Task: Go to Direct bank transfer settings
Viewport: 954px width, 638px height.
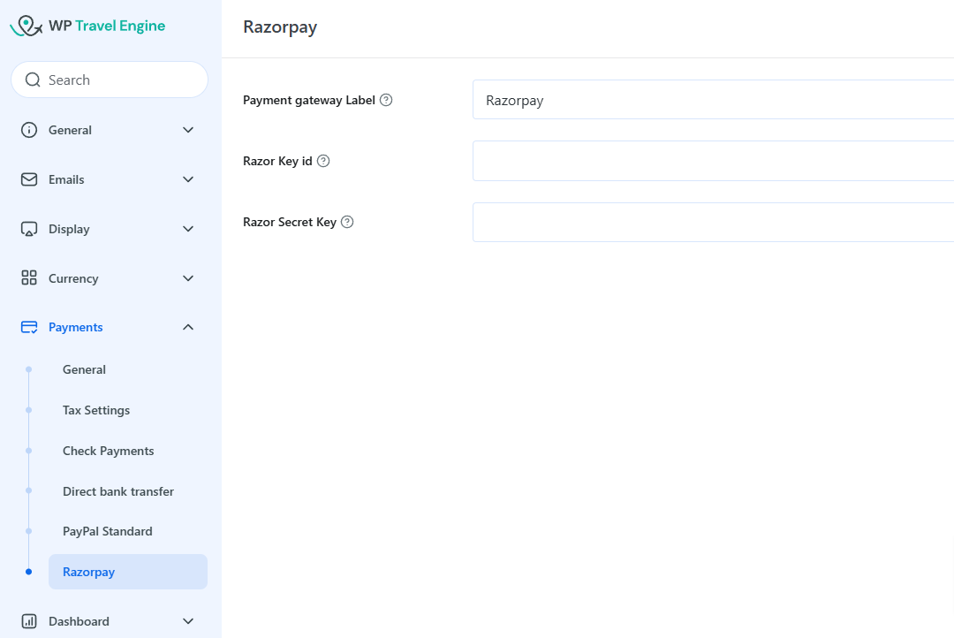Action: tap(118, 491)
